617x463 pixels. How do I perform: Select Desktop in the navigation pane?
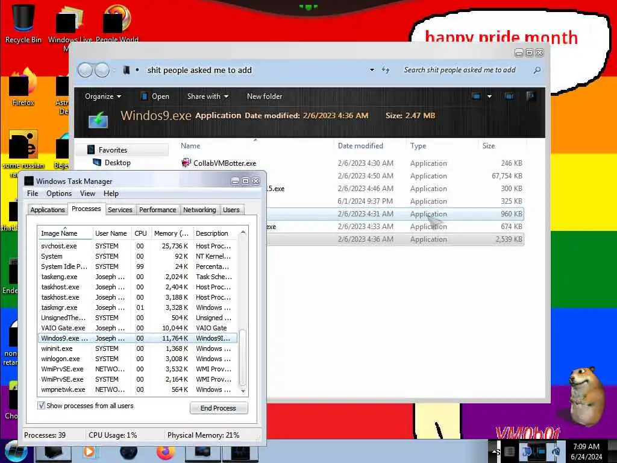117,163
